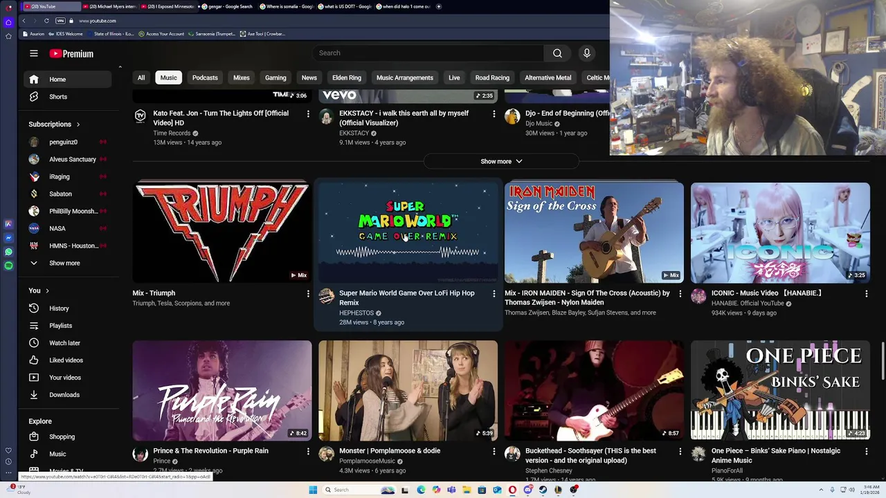Open Shopping under Explore
This screenshot has width=886, height=498.
pos(67,436)
